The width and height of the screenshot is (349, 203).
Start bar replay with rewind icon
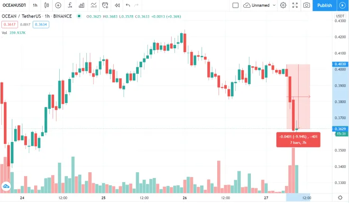tap(117, 5)
